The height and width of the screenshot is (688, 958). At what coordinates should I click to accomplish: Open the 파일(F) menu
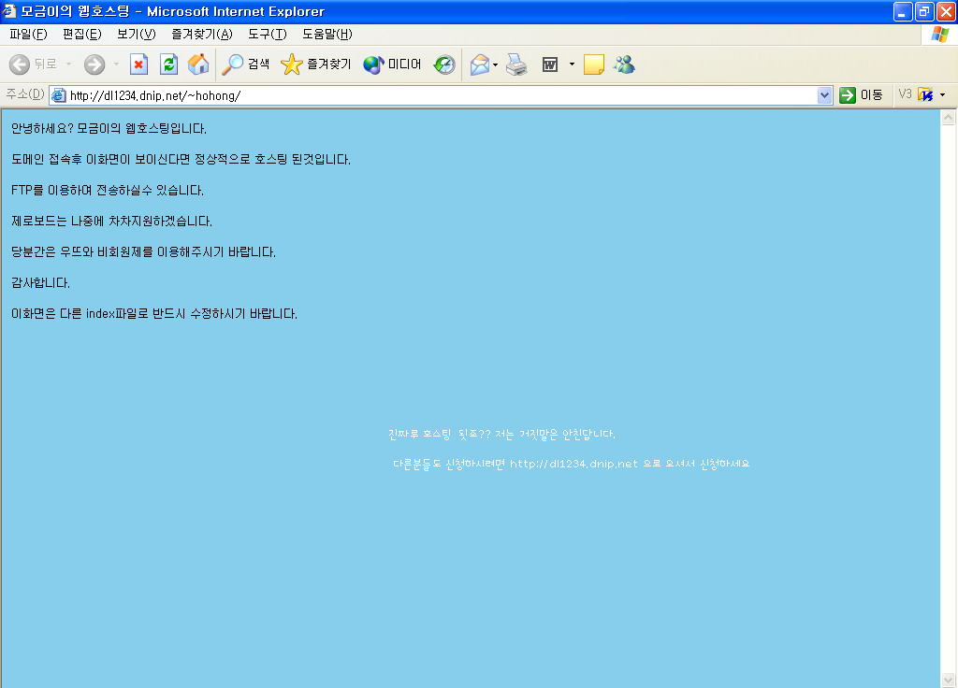click(28, 35)
